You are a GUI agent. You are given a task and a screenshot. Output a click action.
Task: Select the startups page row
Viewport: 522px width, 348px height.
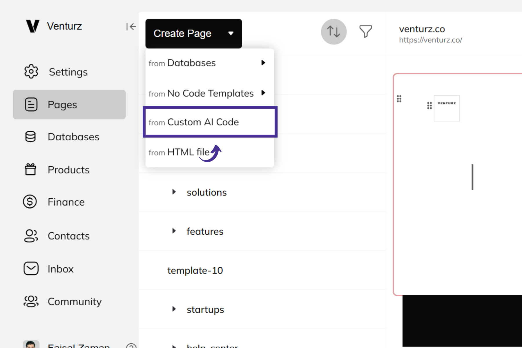click(262, 309)
